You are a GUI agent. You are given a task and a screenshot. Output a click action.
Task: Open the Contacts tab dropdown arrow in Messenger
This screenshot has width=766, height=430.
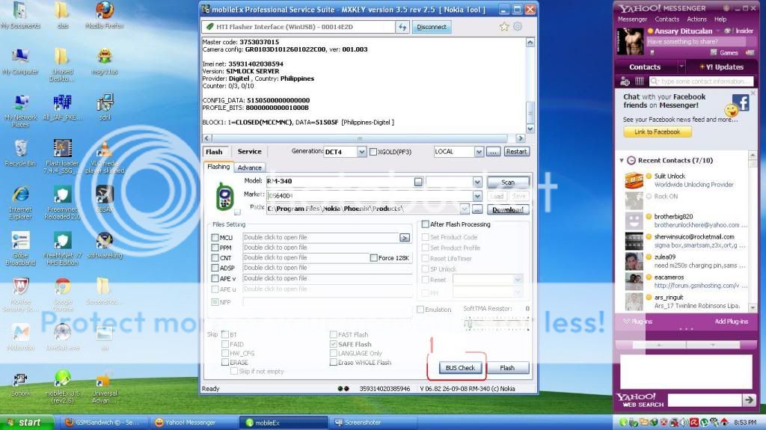[x=681, y=67]
